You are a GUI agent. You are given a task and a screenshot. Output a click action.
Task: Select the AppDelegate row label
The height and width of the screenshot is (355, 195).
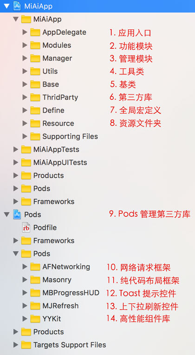point(65,33)
